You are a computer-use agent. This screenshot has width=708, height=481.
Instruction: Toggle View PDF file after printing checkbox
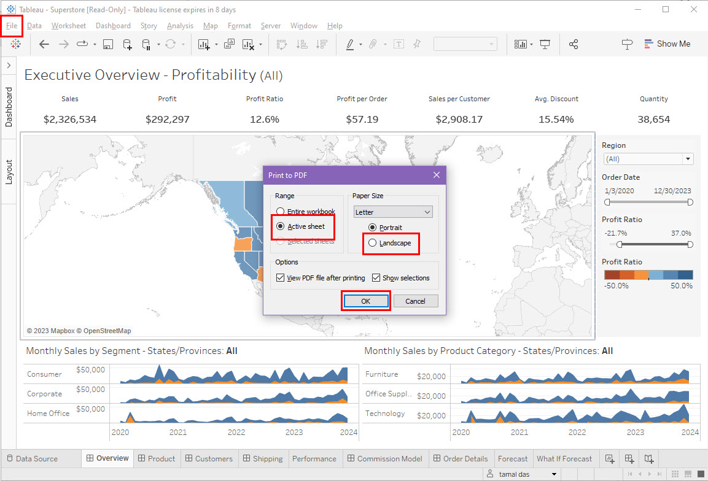[x=281, y=277]
